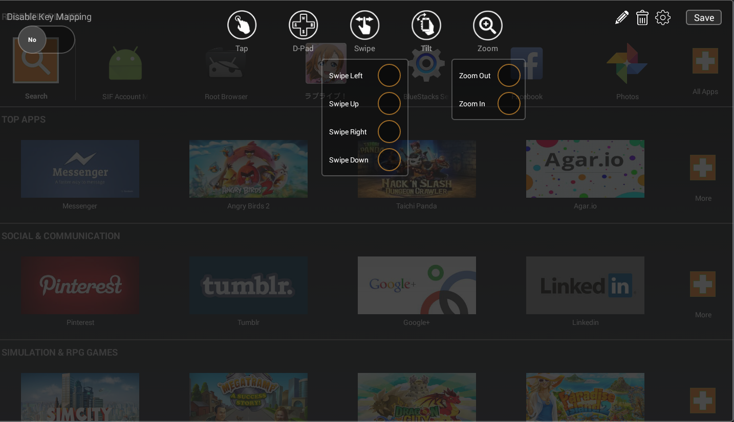Screen dimensions: 734x422
Task: Select the Tap key mapping tool
Action: (242, 25)
